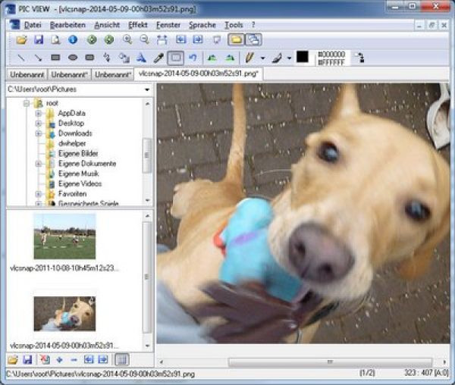Select the text tool letter A

pos(141,58)
